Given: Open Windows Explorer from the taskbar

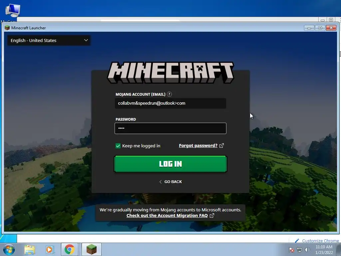Looking at the screenshot, I should point(30,250).
